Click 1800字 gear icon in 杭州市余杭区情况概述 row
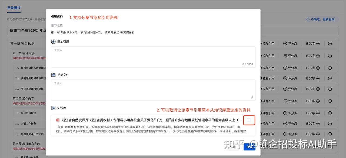This screenshot has height=158, width=346. click(318, 68)
